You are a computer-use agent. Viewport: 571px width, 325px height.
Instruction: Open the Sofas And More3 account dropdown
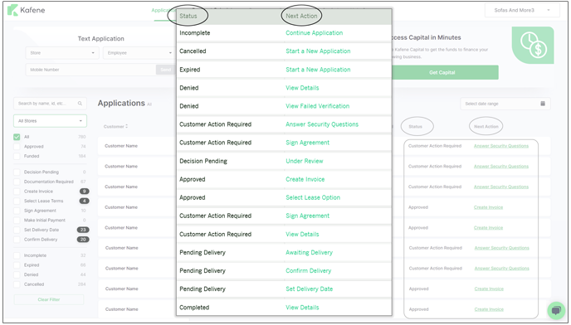(522, 10)
